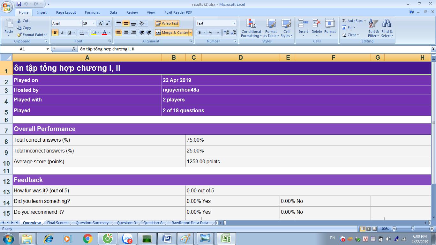Toggle Italic formatting
Screen dimensions: 436x245
(x=62, y=33)
